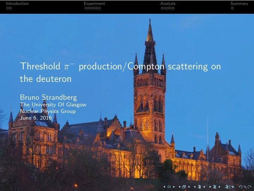This screenshot has width=254, height=191.
Task: Click the subsection navigation icon
Action: (x=200, y=187)
